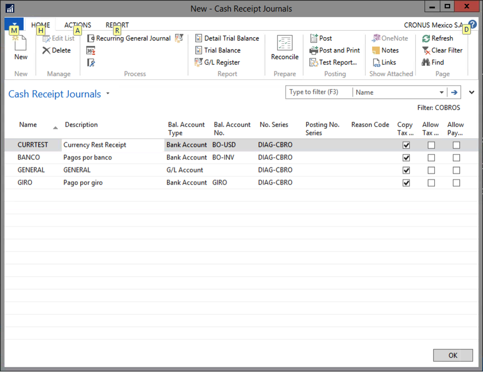Screen dimensions: 483x372
Task: Enable Allow Tax for CURRTEST row
Action: [431, 145]
